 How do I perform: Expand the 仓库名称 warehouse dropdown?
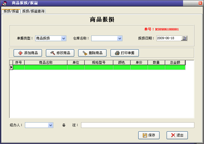tap(119, 38)
